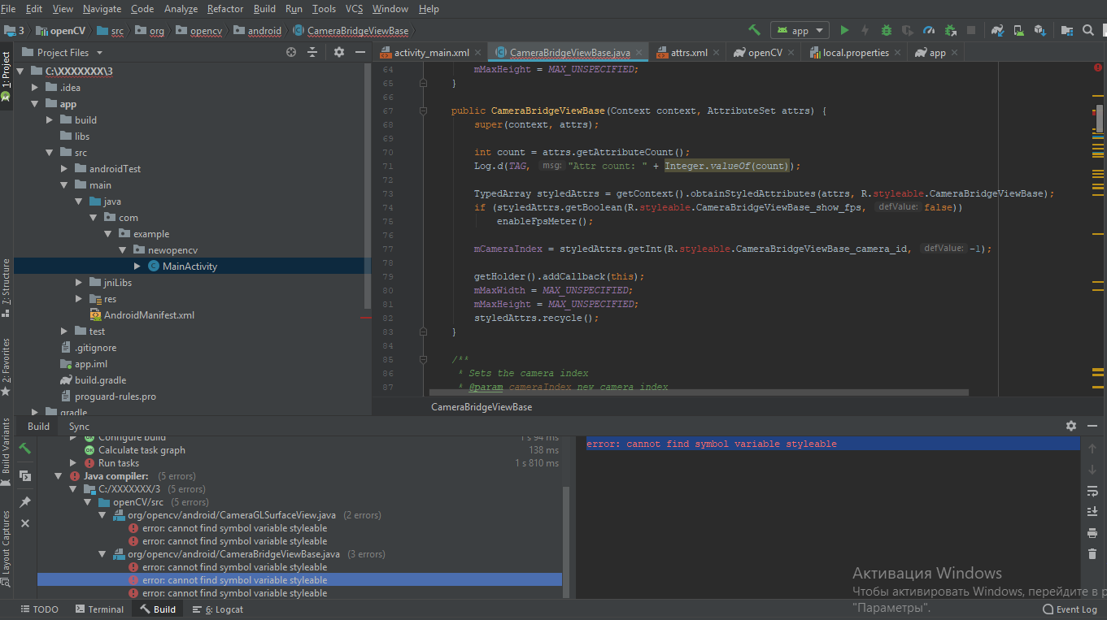Click Scroll to End icon in Build output
This screenshot has width=1107, height=620.
(x=1092, y=512)
